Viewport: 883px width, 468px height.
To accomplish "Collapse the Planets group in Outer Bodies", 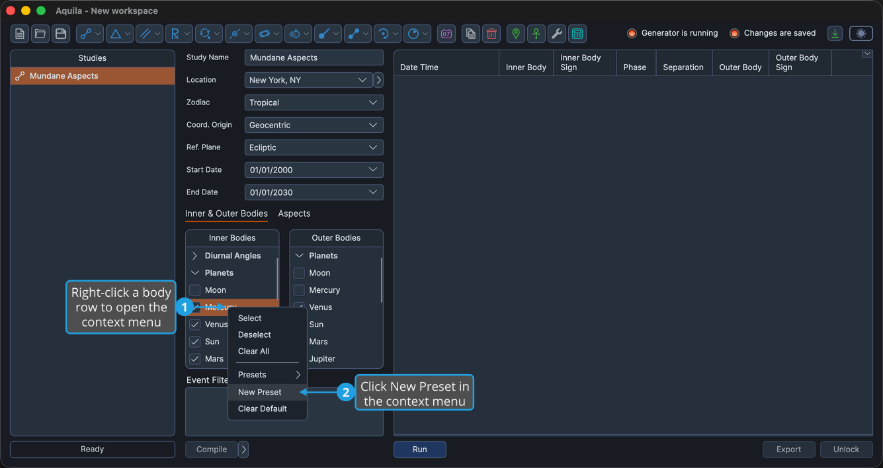I will pos(299,256).
